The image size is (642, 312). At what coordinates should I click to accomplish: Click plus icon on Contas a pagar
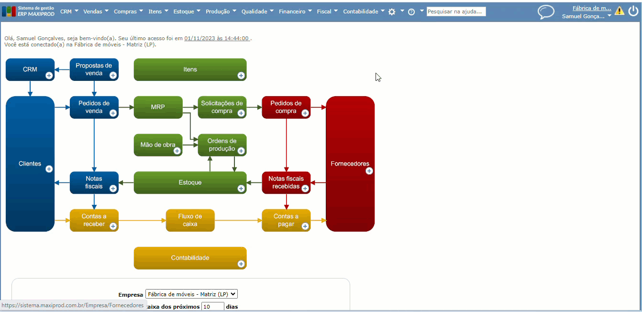coord(305,226)
